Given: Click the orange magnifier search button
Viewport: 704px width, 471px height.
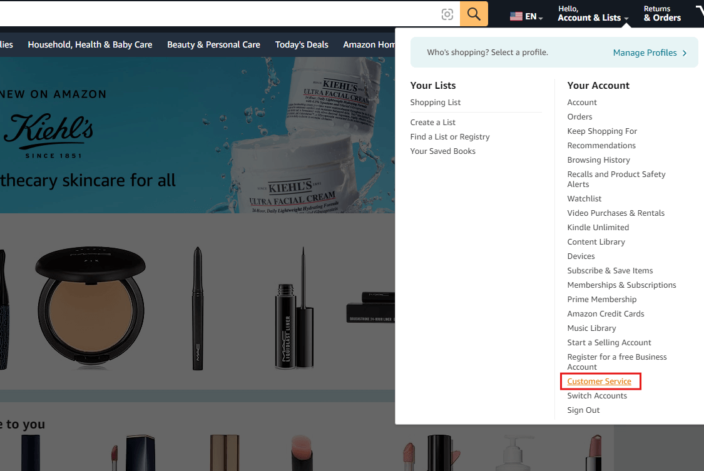Looking at the screenshot, I should 474,14.
